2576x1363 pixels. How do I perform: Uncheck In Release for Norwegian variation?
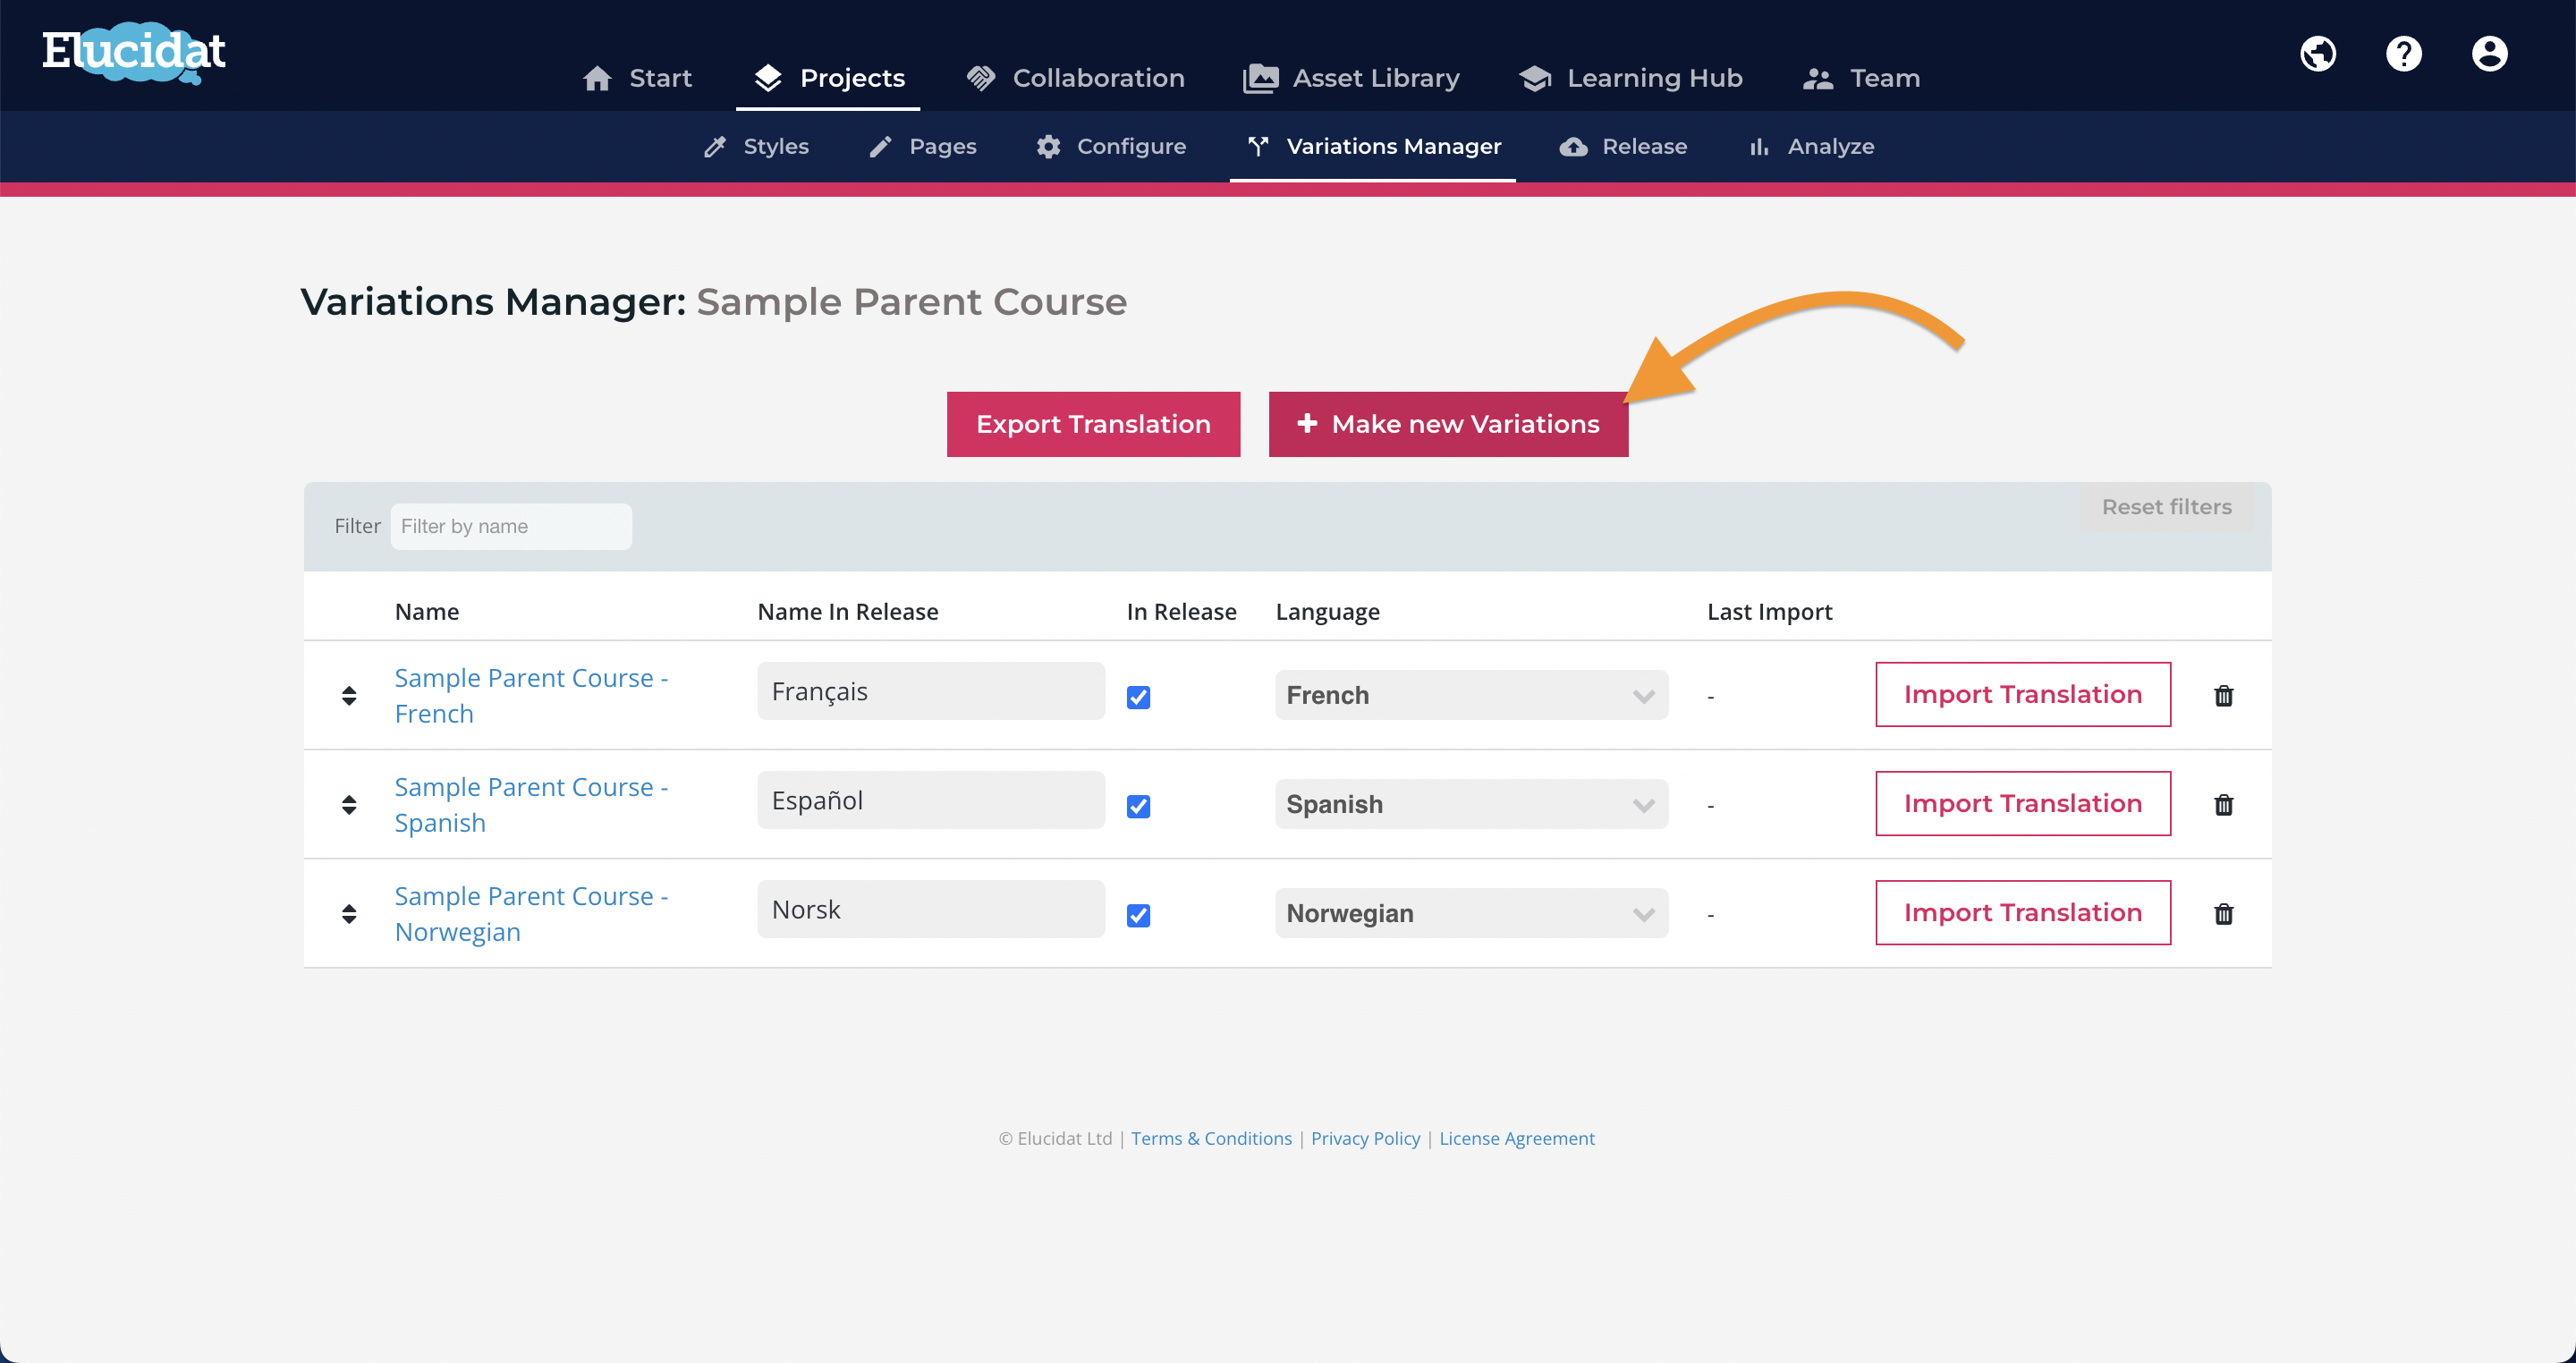coord(1138,915)
